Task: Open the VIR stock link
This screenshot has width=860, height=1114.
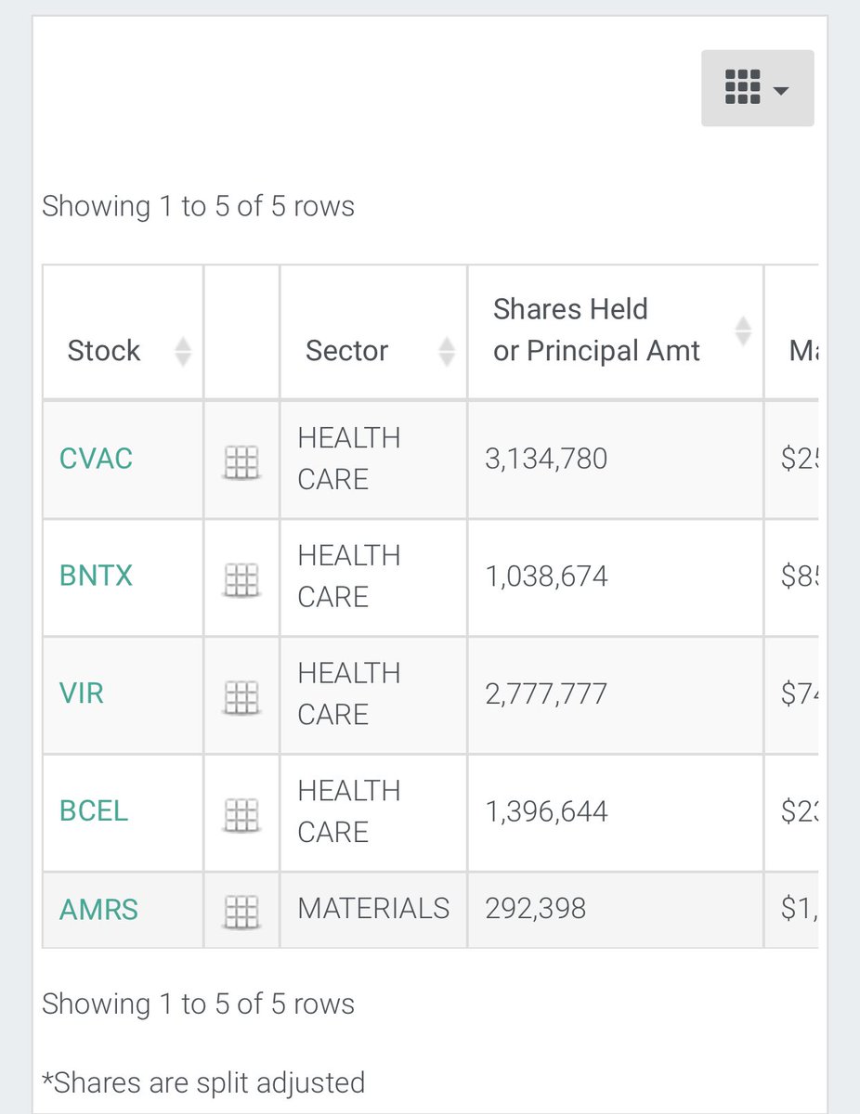Action: (x=82, y=694)
